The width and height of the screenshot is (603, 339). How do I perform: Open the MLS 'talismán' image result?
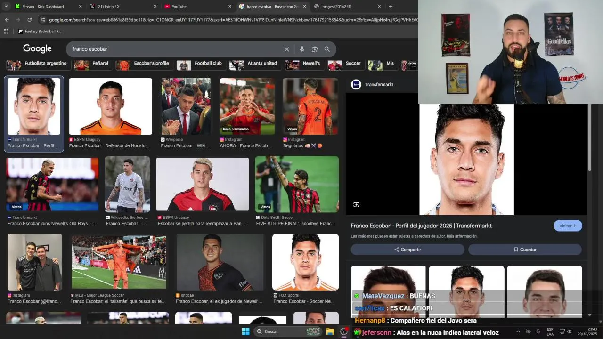pos(119,262)
